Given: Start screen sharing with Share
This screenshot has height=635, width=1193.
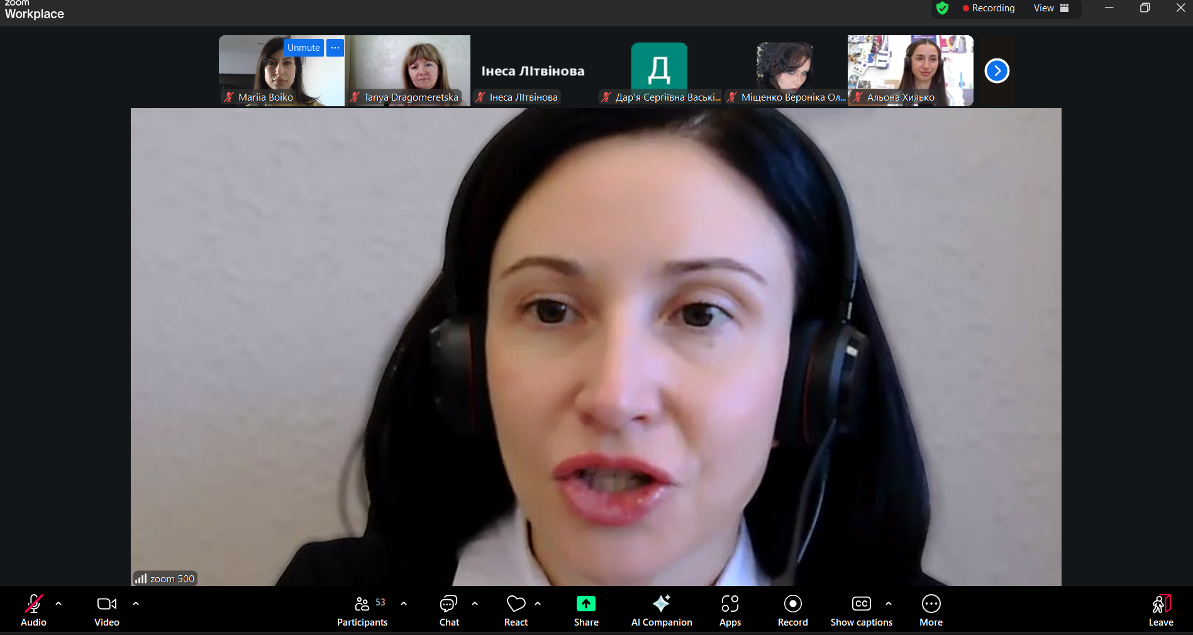Looking at the screenshot, I should click(585, 611).
